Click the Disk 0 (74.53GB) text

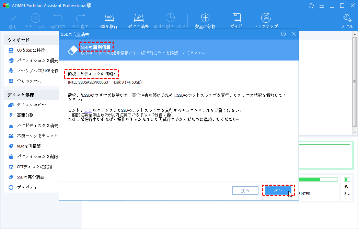click(x=128, y=82)
